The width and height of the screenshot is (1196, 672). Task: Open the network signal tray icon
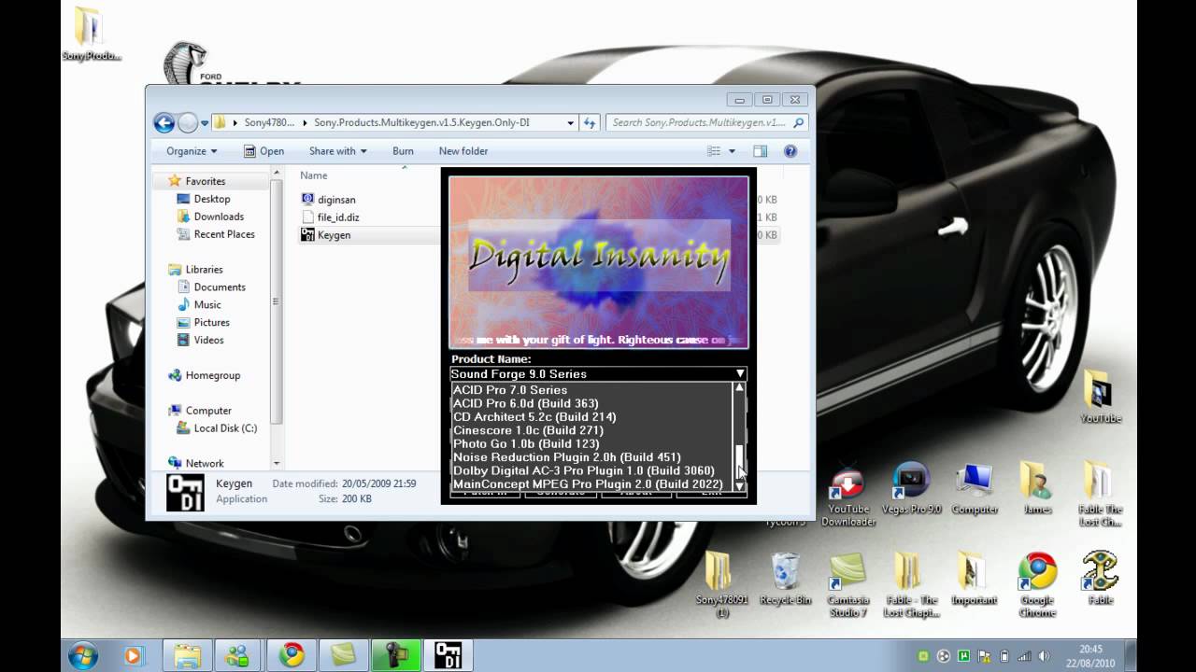[1023, 656]
